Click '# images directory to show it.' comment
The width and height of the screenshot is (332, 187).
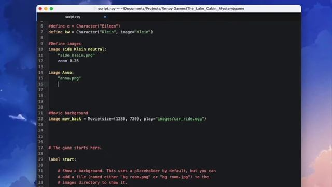tap(92, 182)
